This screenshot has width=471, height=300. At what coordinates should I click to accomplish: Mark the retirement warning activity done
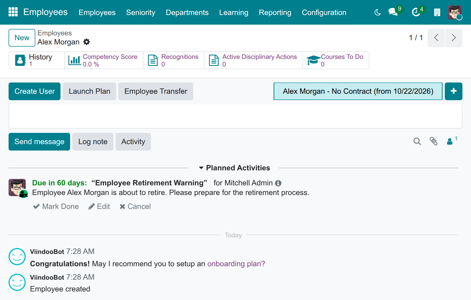point(56,207)
